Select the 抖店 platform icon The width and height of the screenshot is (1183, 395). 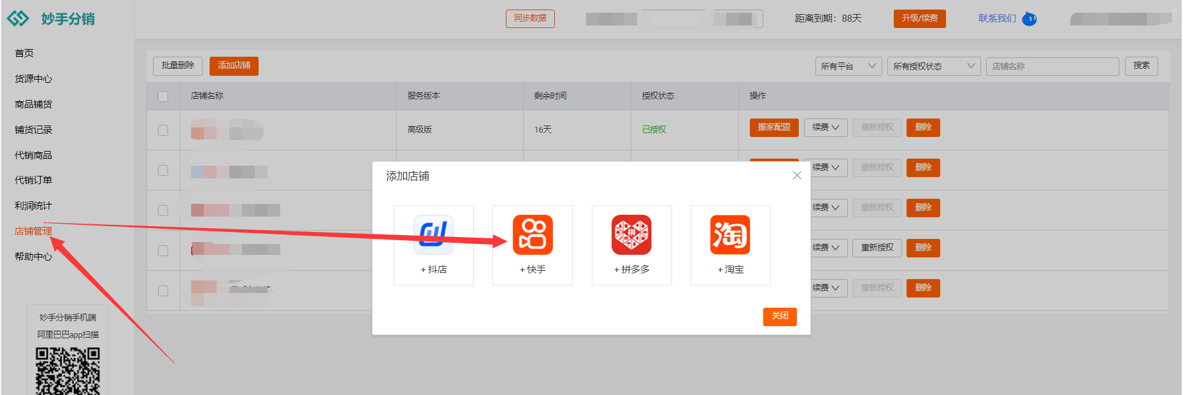click(433, 234)
